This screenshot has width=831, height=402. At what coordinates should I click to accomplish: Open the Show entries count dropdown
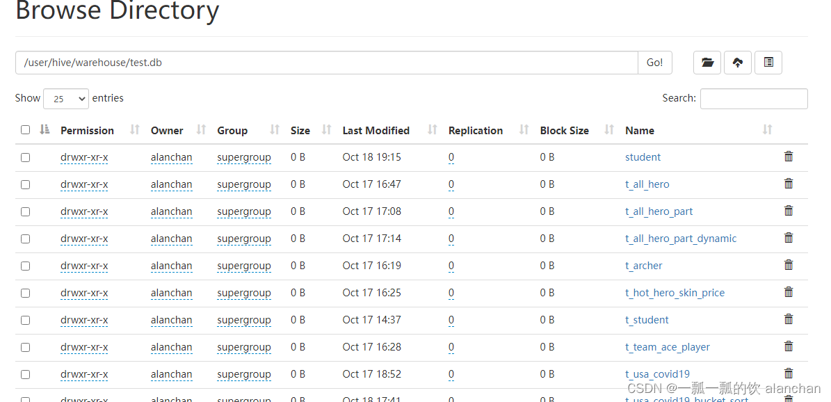pos(66,99)
